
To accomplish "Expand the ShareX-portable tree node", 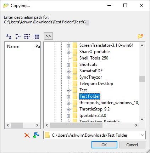I will tap(68, 52).
